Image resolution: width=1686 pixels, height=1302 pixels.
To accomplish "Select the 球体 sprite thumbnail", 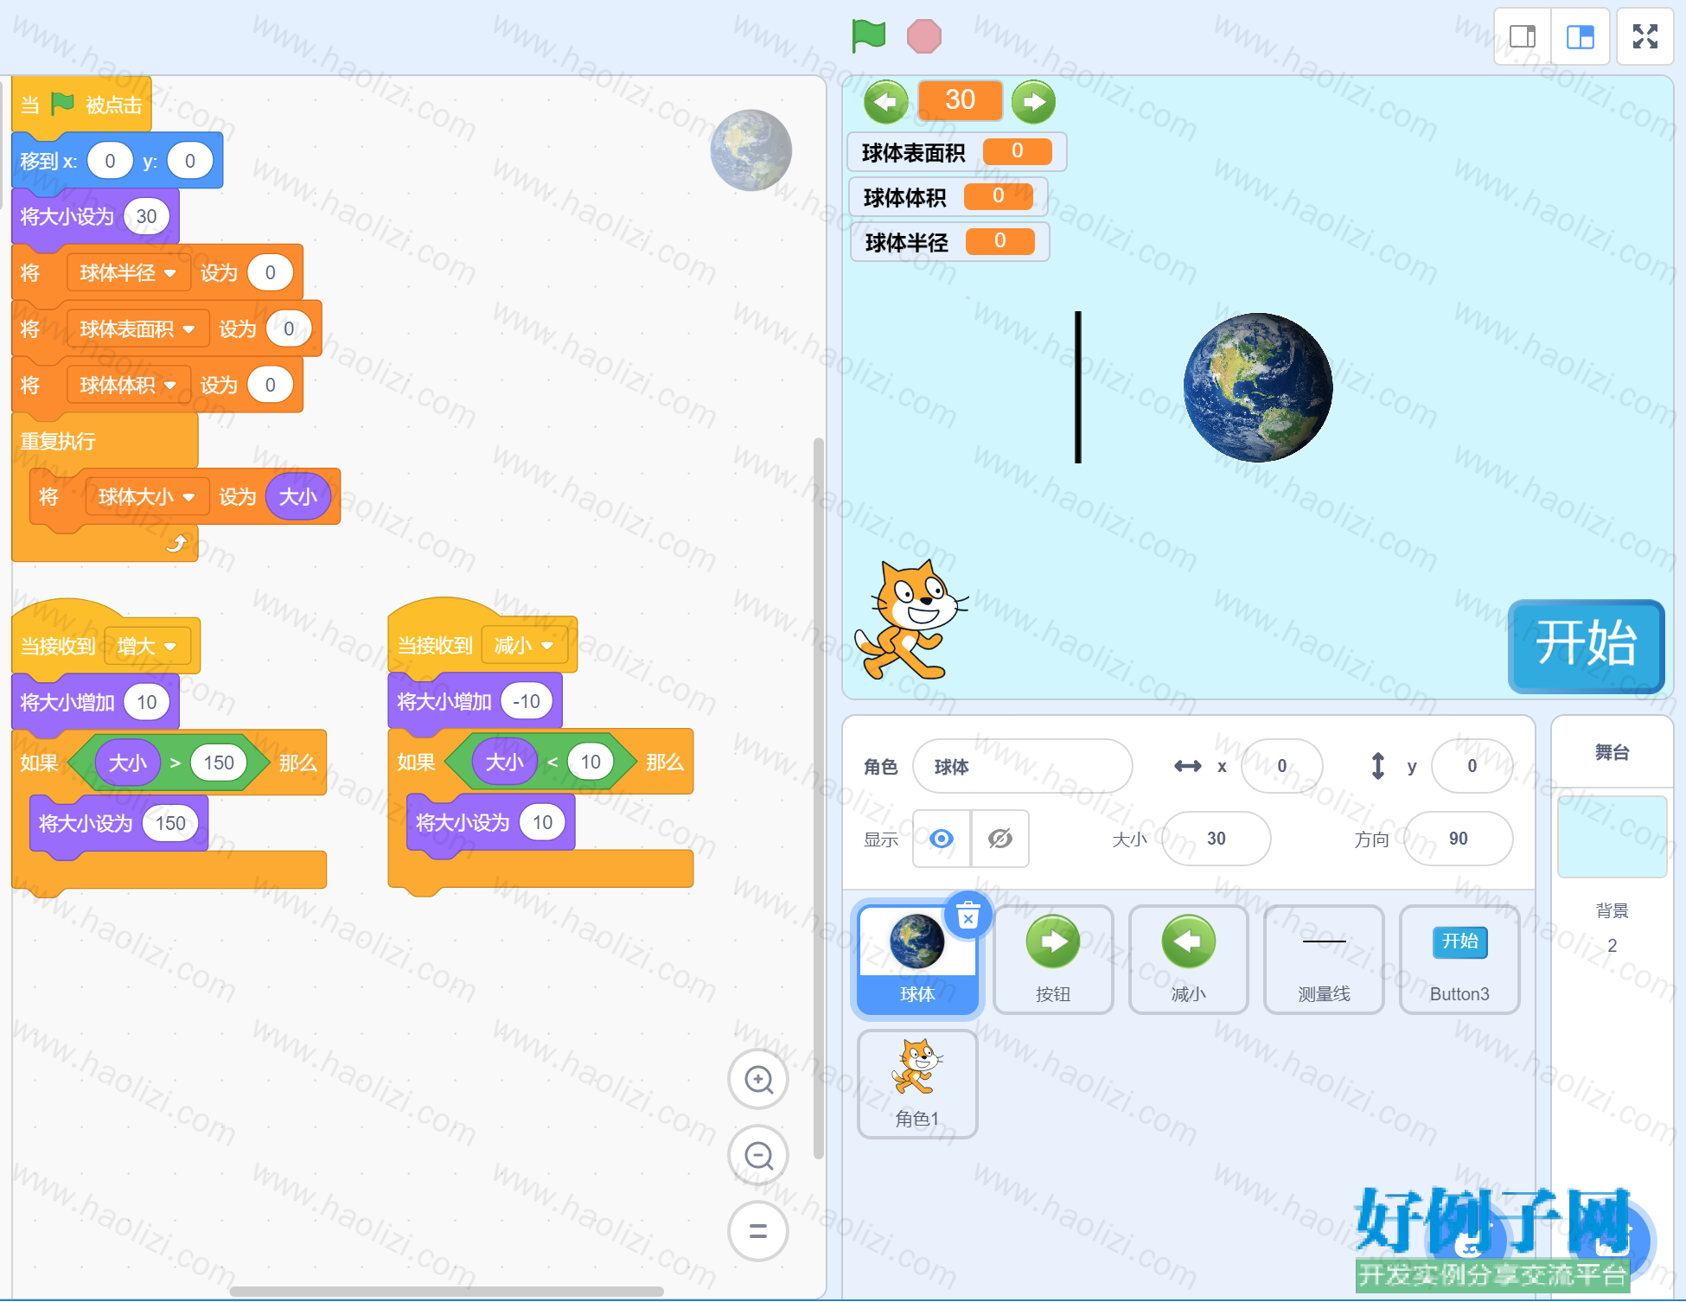I will click(x=917, y=960).
